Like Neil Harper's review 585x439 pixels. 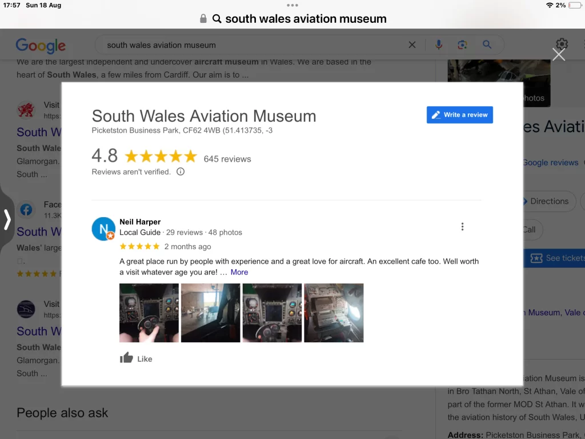[136, 358]
